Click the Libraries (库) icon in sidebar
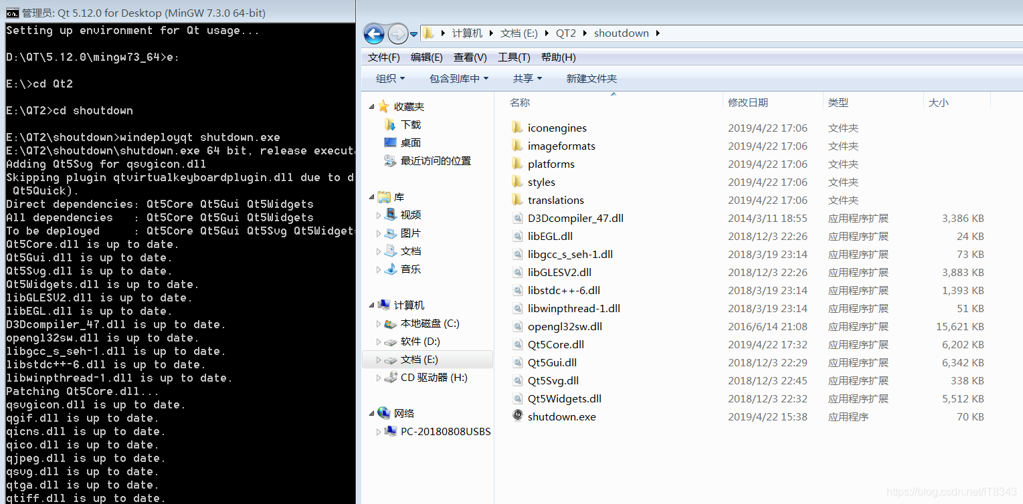Image resolution: width=1023 pixels, height=504 pixels. (x=383, y=197)
